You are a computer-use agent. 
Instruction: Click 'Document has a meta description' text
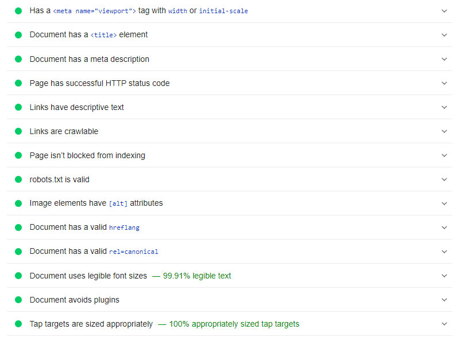click(89, 59)
